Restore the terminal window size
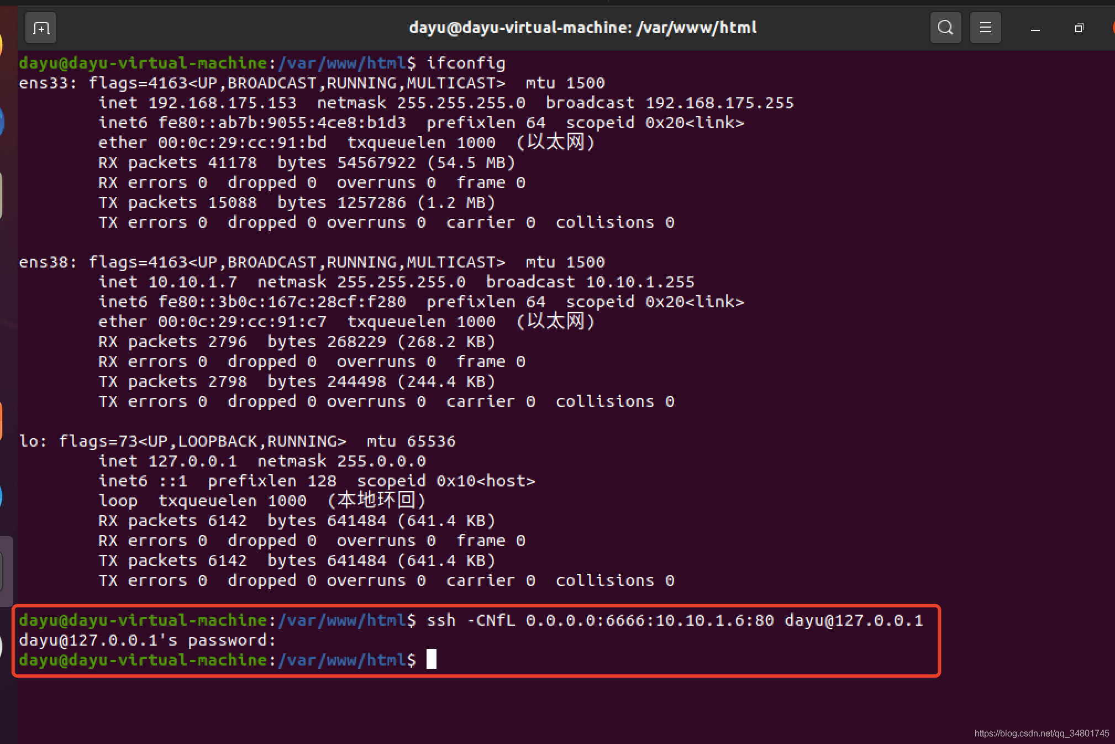 point(1079,28)
